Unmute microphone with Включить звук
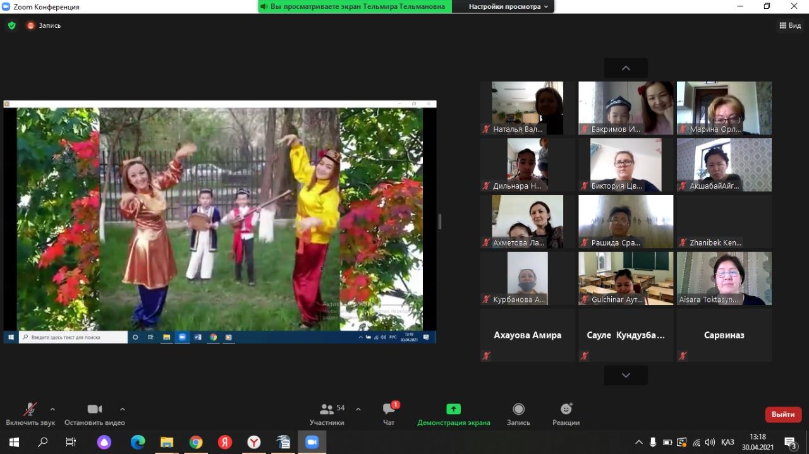This screenshot has width=809, height=454. [x=30, y=414]
